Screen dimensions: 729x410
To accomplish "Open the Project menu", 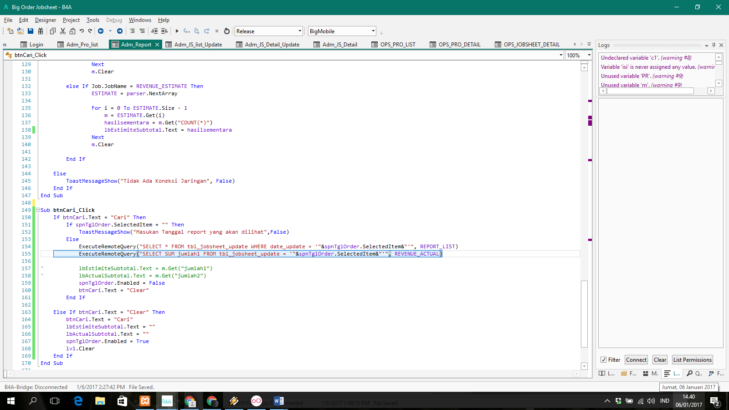I will click(71, 20).
